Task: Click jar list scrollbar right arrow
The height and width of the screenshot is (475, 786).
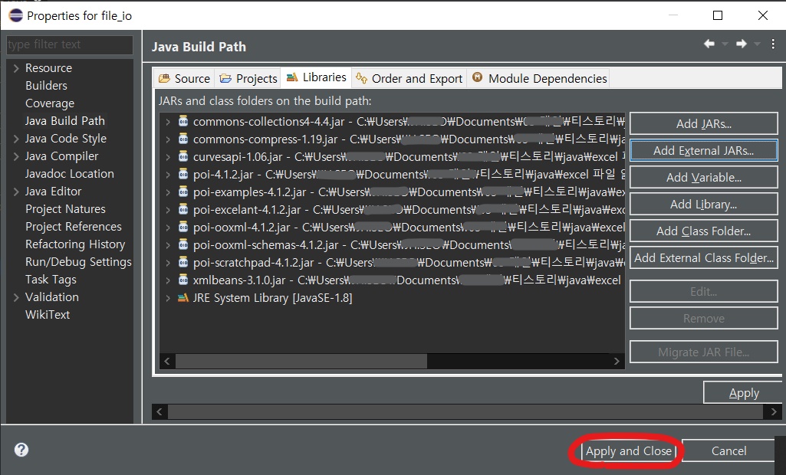Action: pos(617,361)
